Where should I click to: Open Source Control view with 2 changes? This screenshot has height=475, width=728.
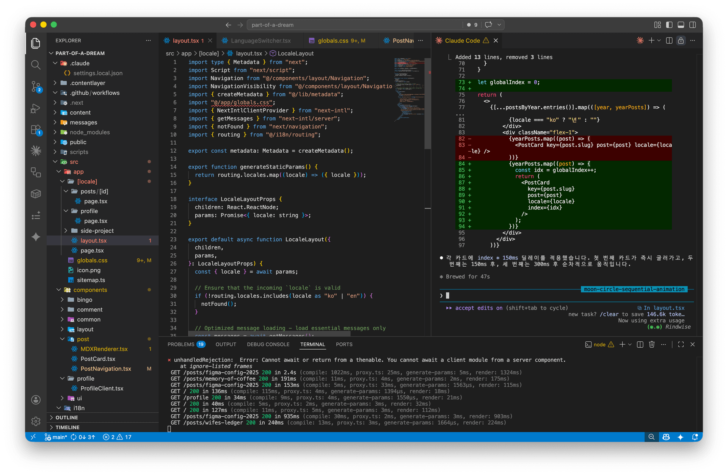[x=36, y=87]
